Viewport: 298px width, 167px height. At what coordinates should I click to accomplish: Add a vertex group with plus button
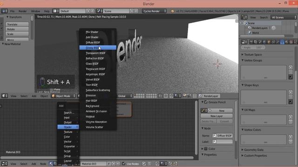[x=291, y=67]
